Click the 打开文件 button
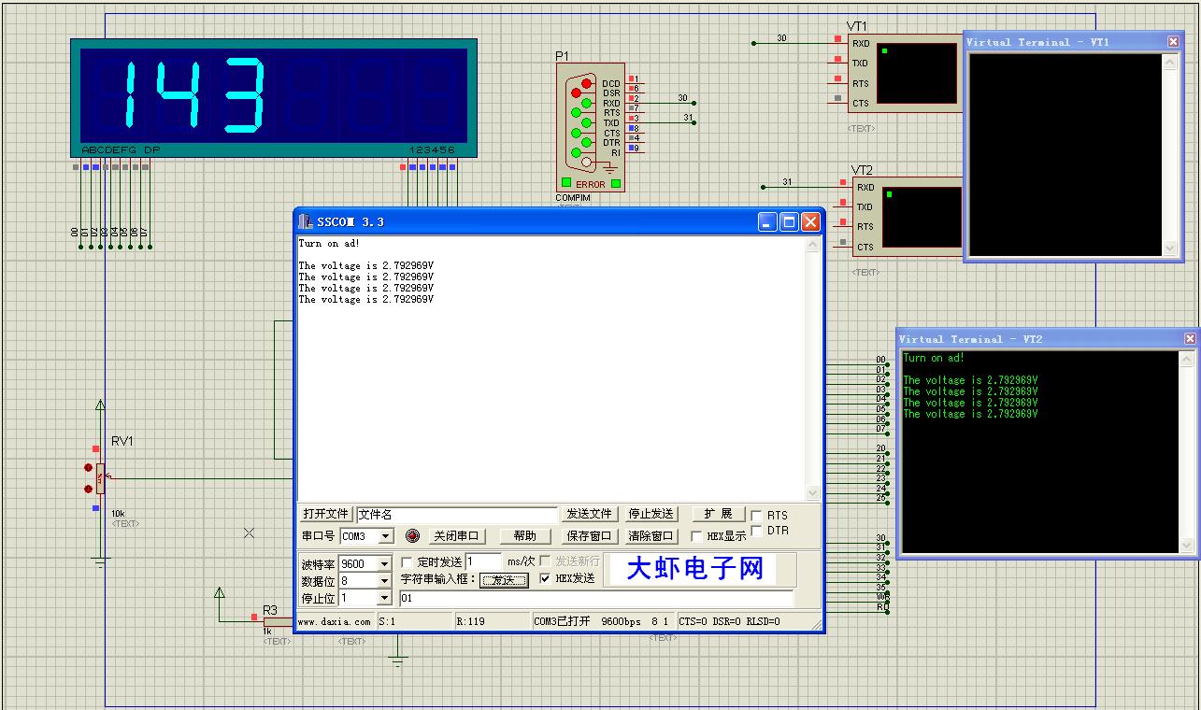 pyautogui.click(x=326, y=515)
